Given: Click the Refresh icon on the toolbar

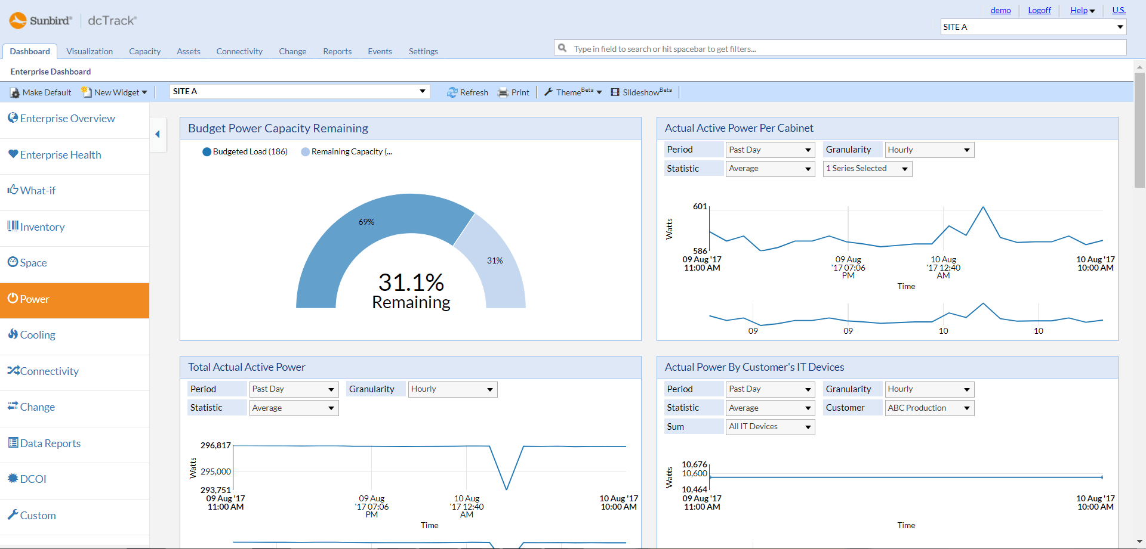Looking at the screenshot, I should click(x=452, y=92).
